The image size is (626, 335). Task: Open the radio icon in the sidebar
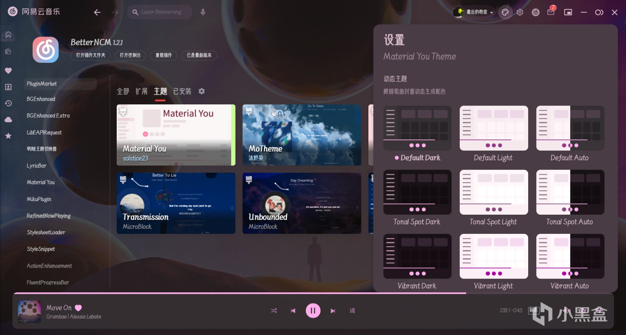pyautogui.click(x=8, y=51)
